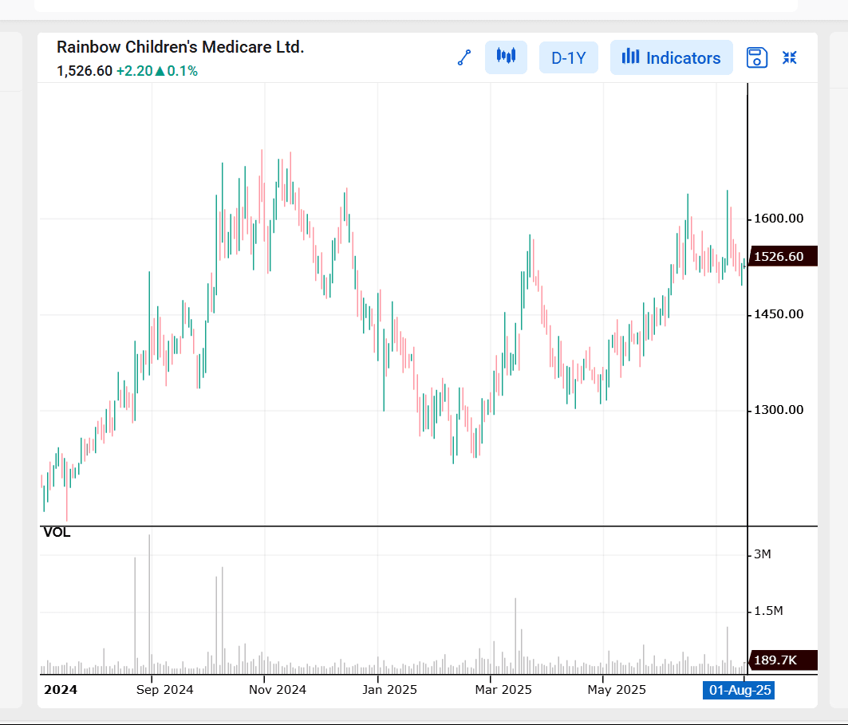Click the Nov 2024 axis label
Viewport: 848px width, 725px height.
point(278,690)
